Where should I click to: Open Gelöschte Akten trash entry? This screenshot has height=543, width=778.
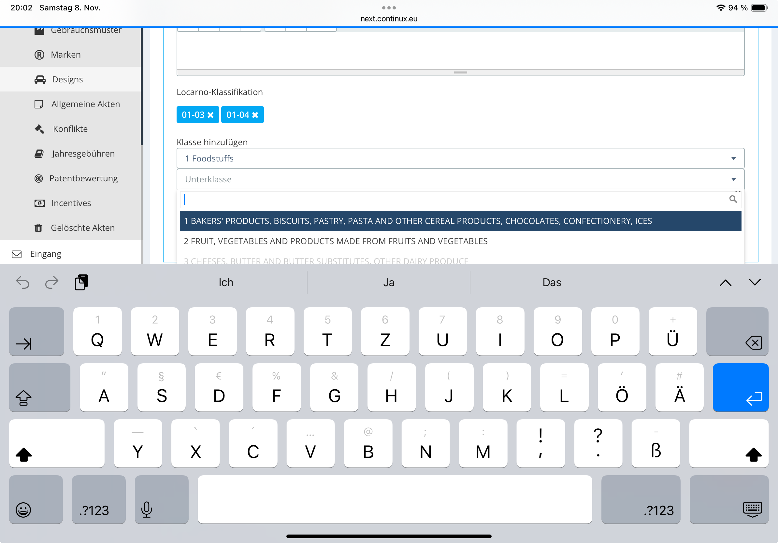click(x=82, y=228)
